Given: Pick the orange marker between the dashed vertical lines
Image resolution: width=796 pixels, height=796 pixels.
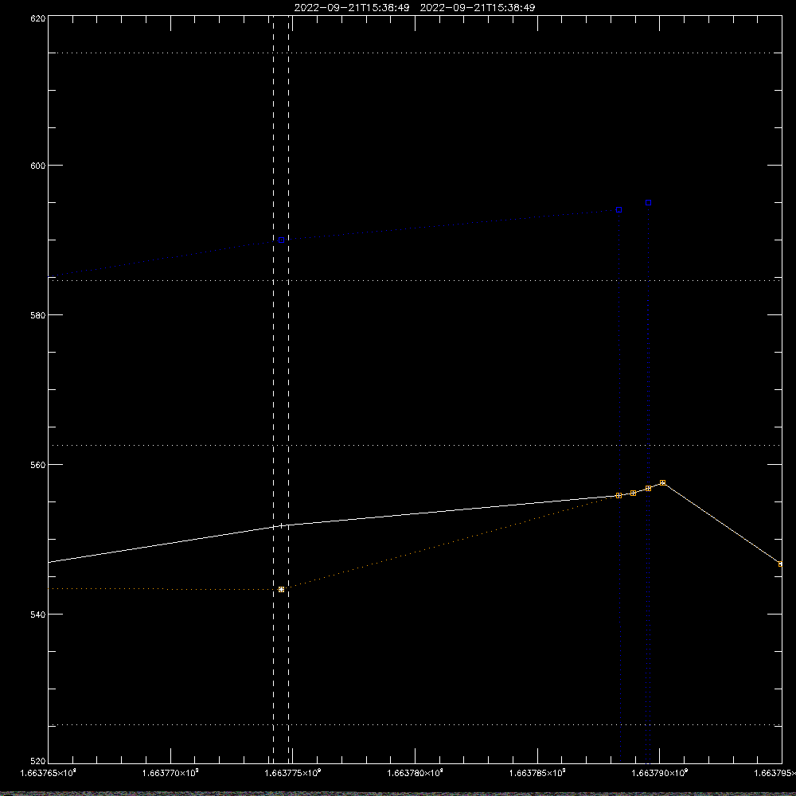Looking at the screenshot, I should [281, 589].
